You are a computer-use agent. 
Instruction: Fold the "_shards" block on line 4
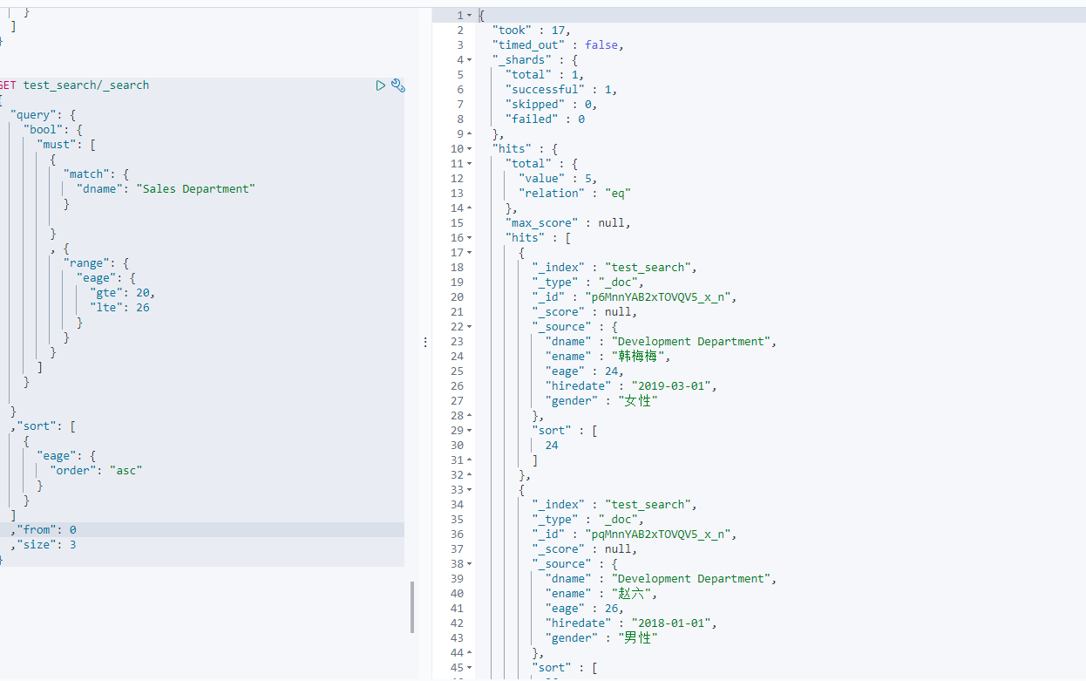click(x=469, y=60)
